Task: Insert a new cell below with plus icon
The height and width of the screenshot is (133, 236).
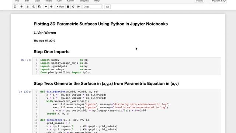Action: (x=21, y=7)
